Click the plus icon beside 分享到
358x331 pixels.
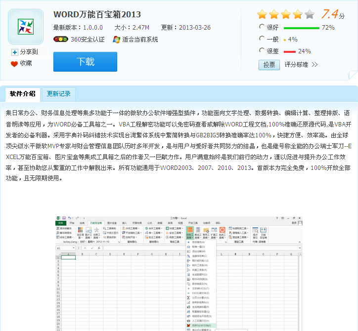(x=15, y=52)
